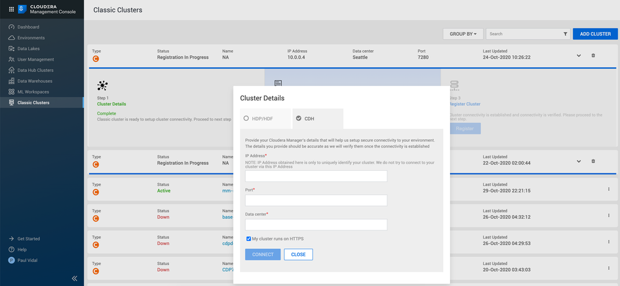Viewport: 620px width, 286px height.
Task: Click the search filter funnel icon
Action: pyautogui.click(x=565, y=34)
